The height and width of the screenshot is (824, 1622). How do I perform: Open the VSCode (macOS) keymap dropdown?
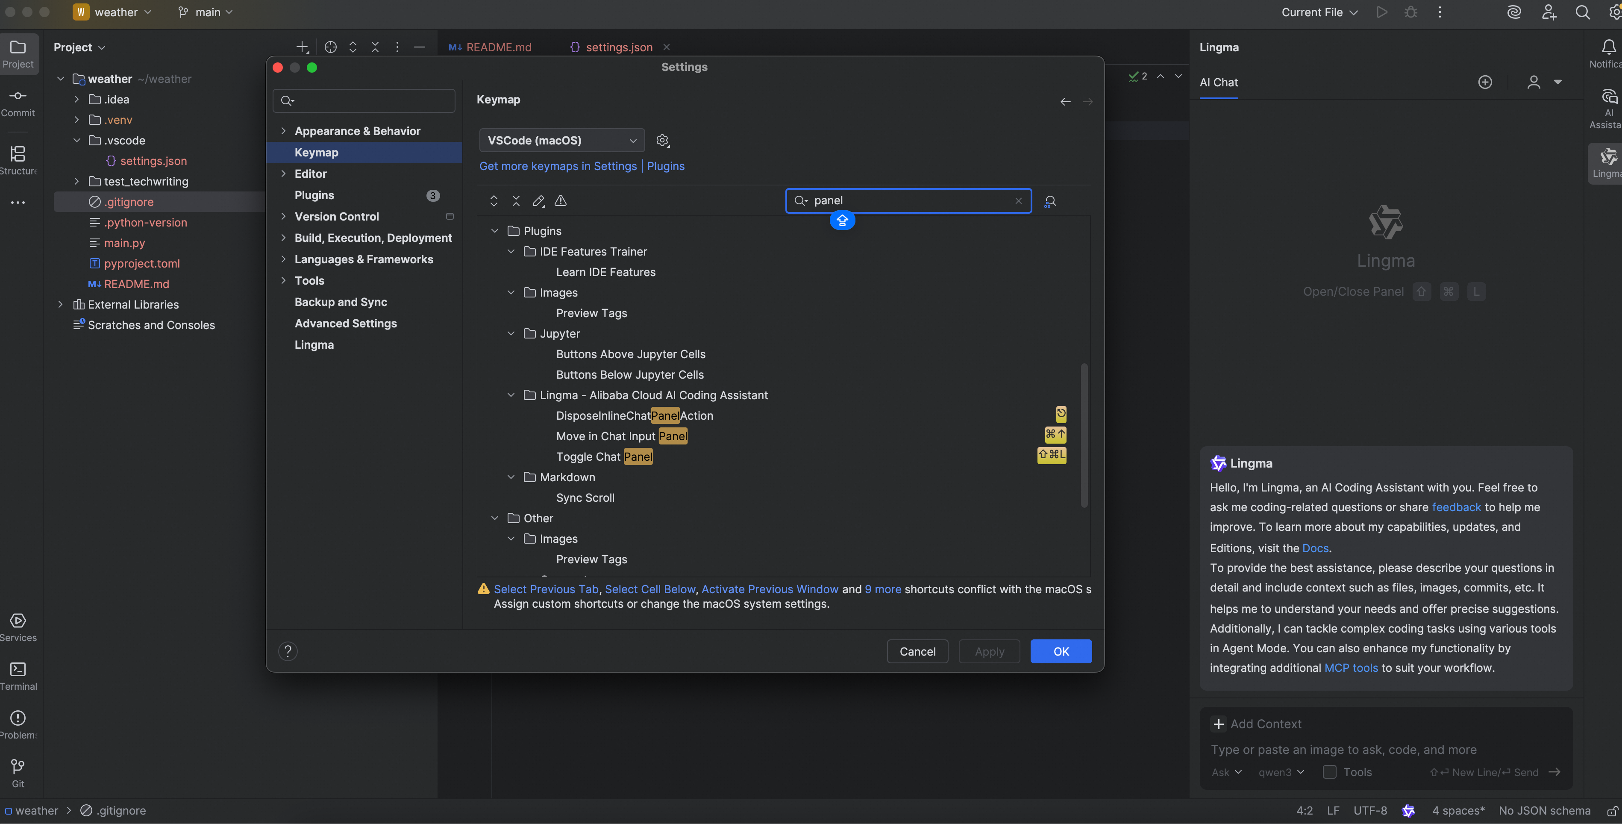point(561,141)
